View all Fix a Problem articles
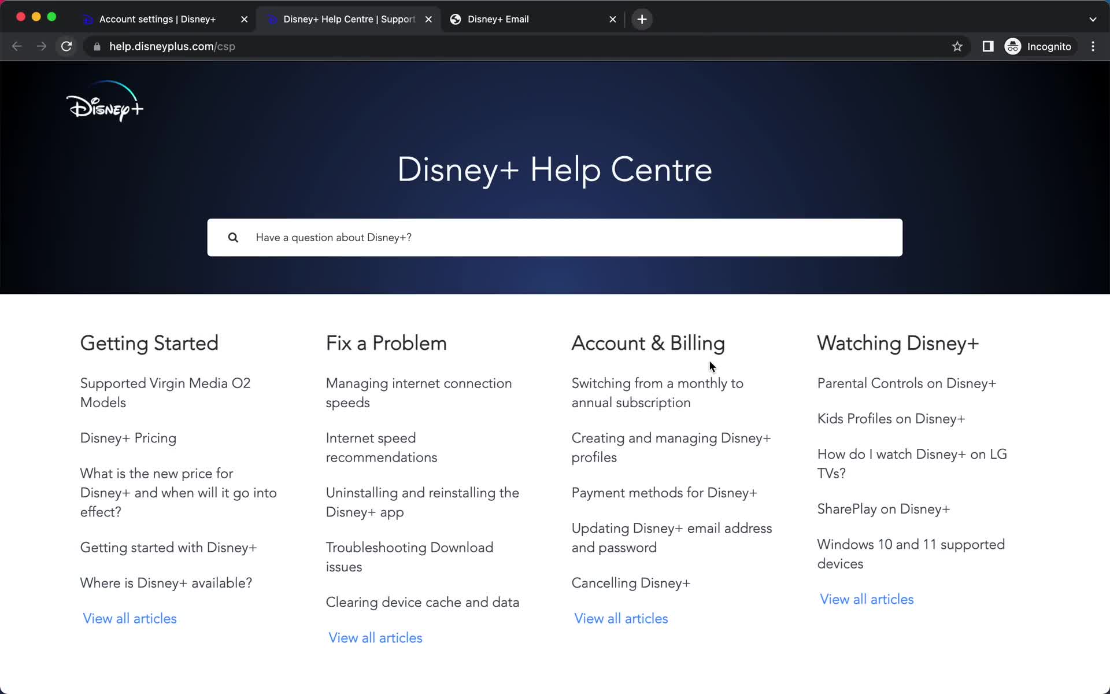This screenshot has width=1110, height=694. 375,637
